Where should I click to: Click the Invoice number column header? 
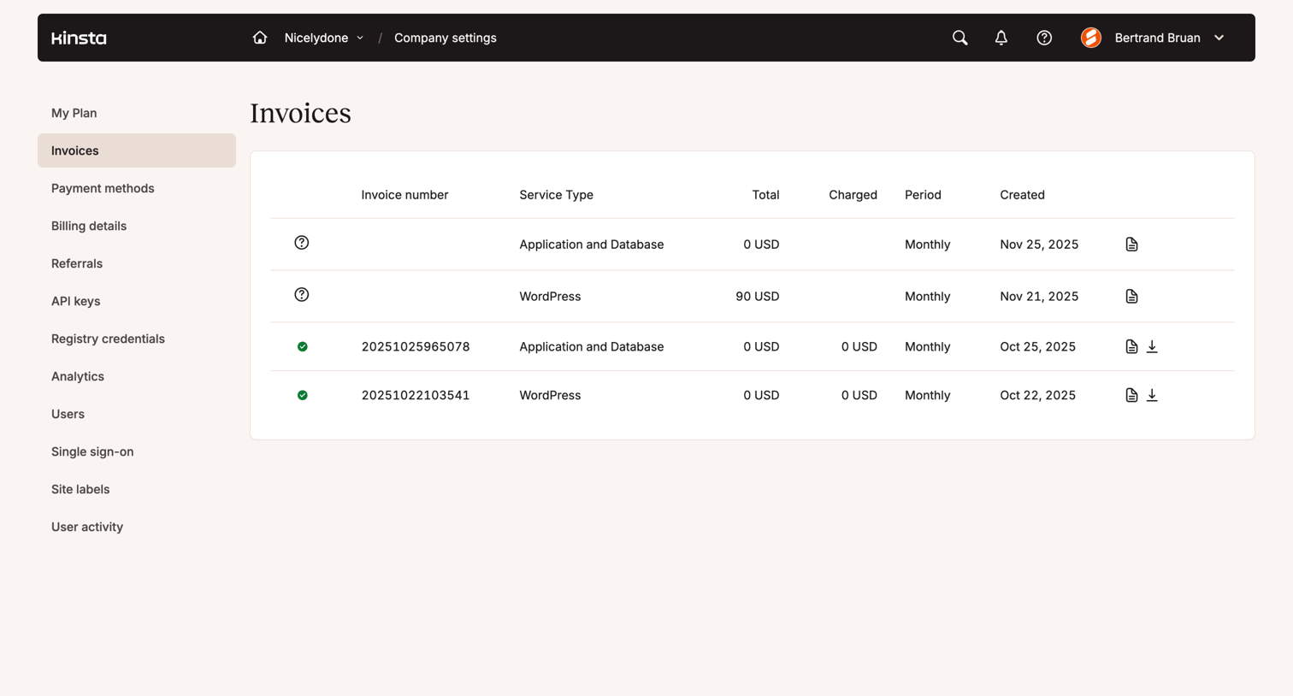404,195
